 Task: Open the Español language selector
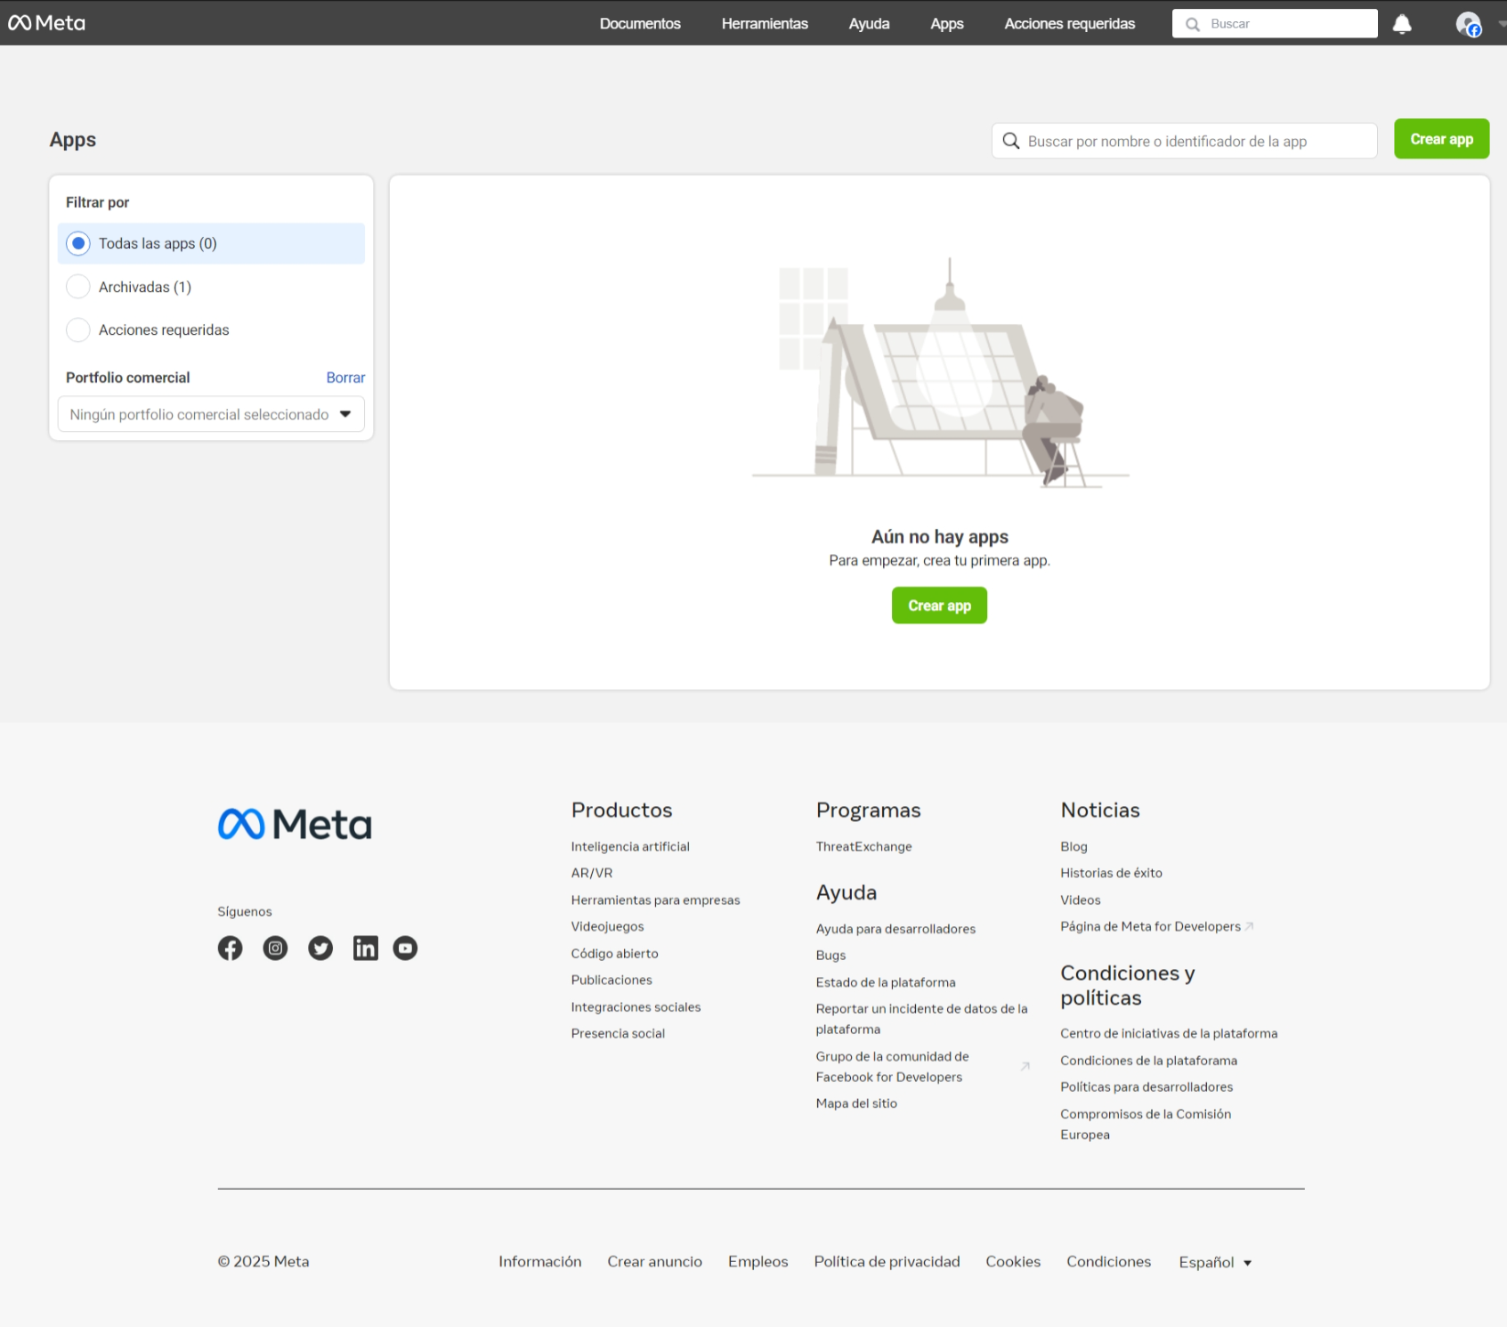[x=1214, y=1262]
